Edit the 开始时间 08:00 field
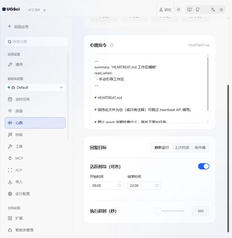Screen dimensions: 232x238 pyautogui.click(x=107, y=186)
